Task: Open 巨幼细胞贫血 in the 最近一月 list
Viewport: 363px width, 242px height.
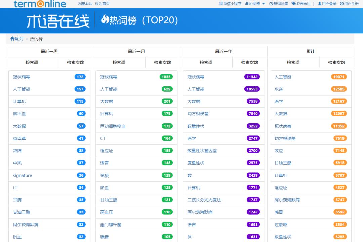Action: (113, 126)
